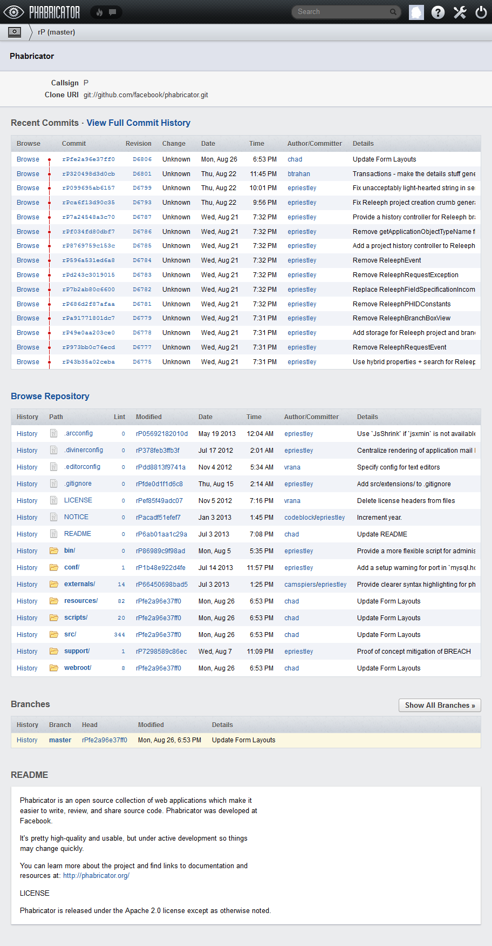
Task: Open revision D6806
Action: [x=142, y=159]
